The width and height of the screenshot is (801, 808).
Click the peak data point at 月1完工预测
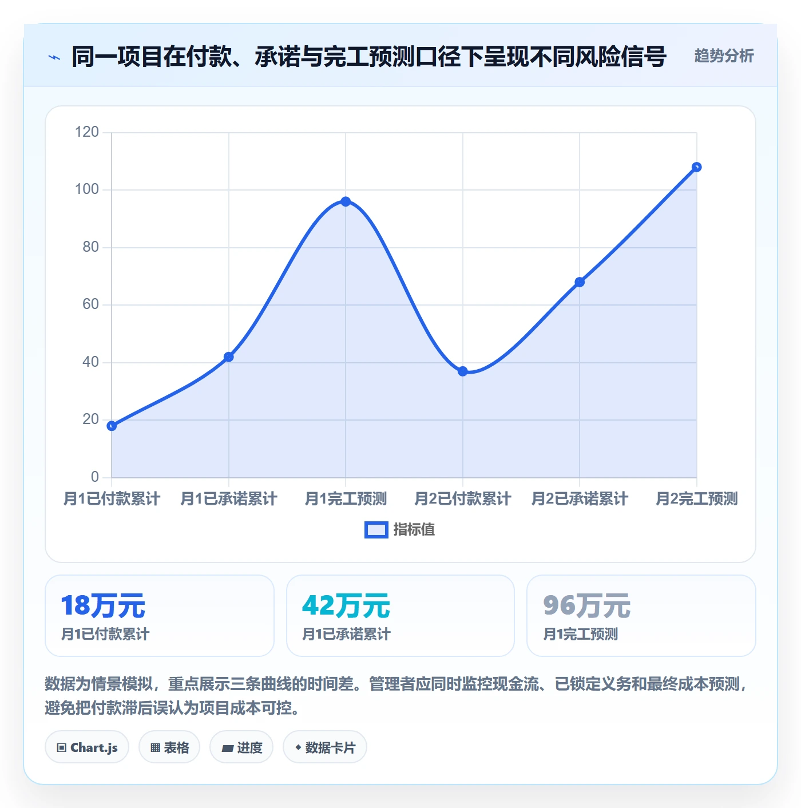[x=346, y=201]
